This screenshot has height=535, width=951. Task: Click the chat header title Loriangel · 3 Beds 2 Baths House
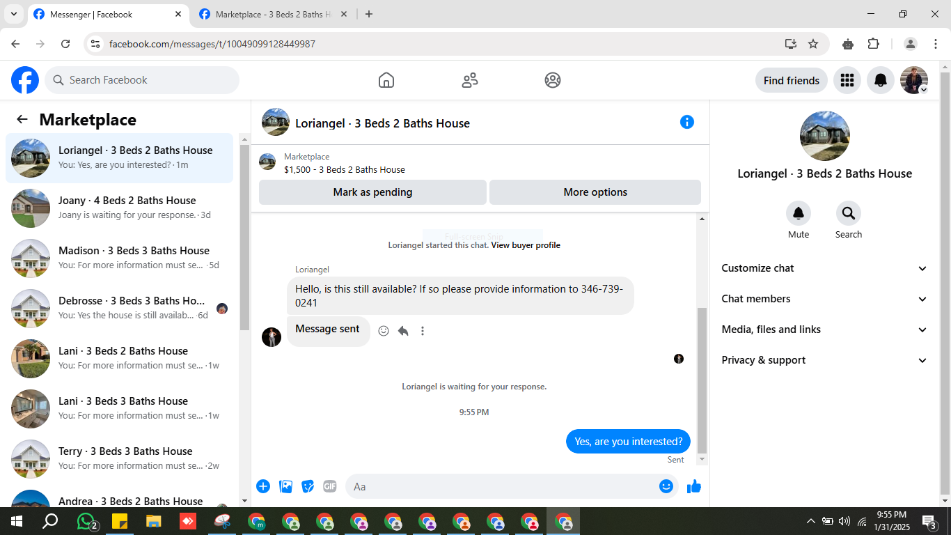coord(382,123)
